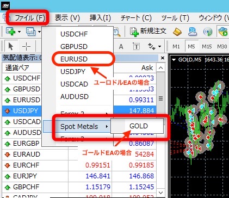Select the EURJPY row in market watch
Screen dimensions: 229x198
tap(79, 176)
